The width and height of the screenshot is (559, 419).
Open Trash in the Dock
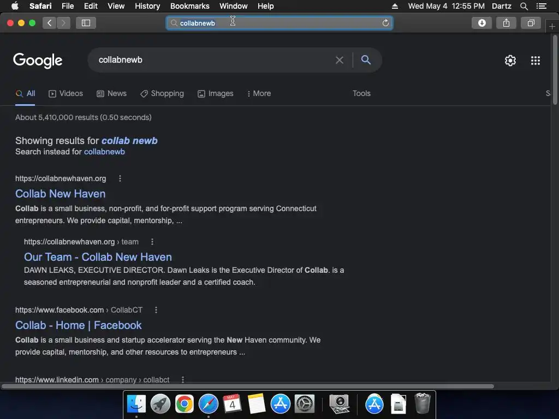pyautogui.click(x=423, y=403)
